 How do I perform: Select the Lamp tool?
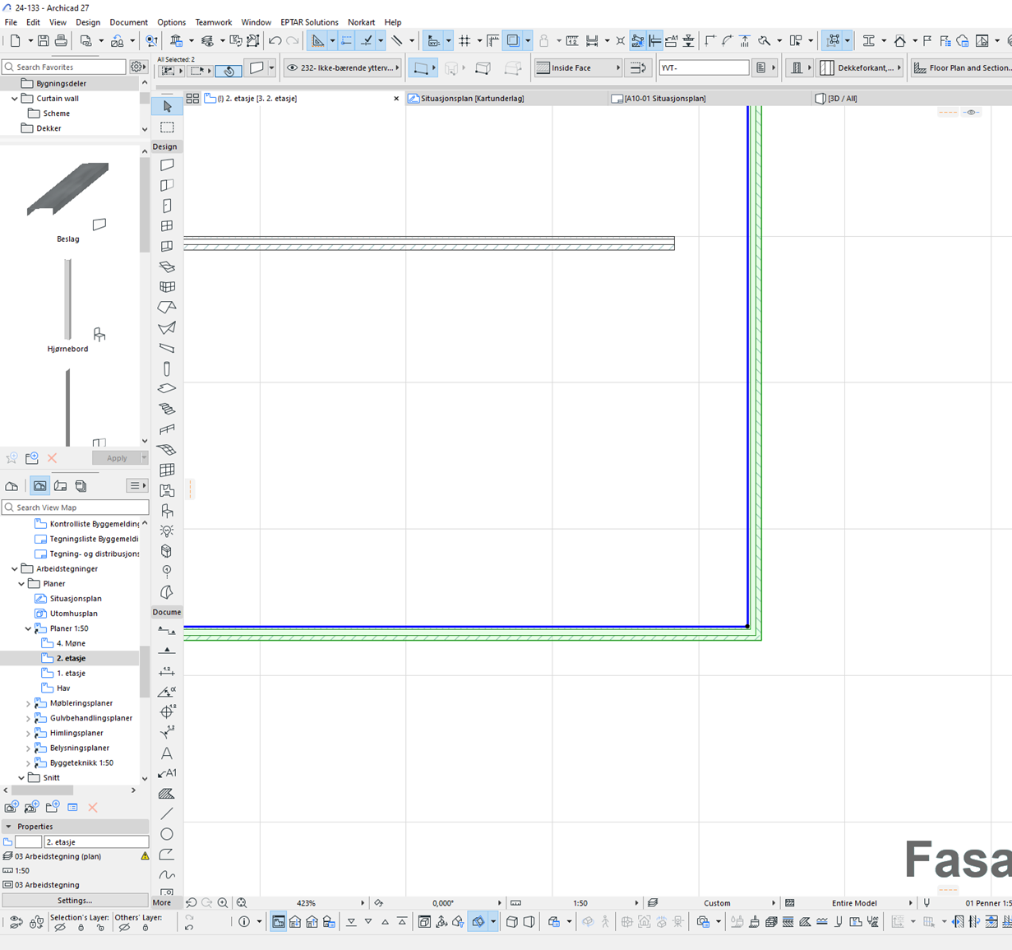(167, 531)
